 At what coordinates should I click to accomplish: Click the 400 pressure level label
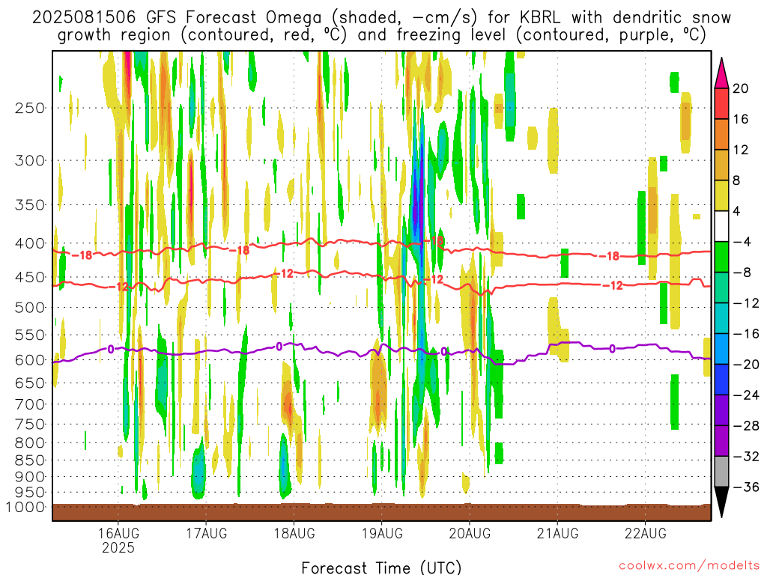coord(30,243)
